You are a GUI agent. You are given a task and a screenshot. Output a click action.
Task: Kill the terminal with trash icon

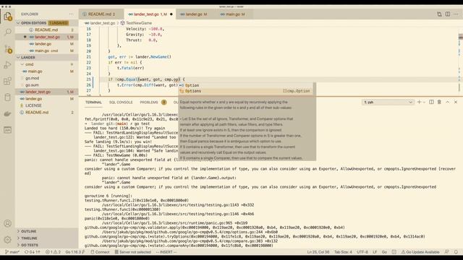439,102
